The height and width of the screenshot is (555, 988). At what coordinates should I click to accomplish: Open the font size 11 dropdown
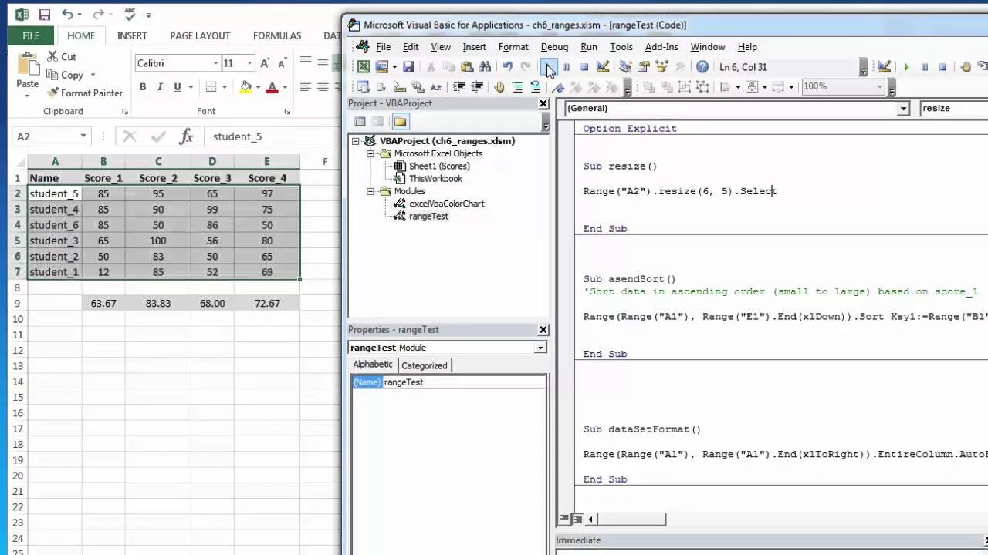click(249, 63)
